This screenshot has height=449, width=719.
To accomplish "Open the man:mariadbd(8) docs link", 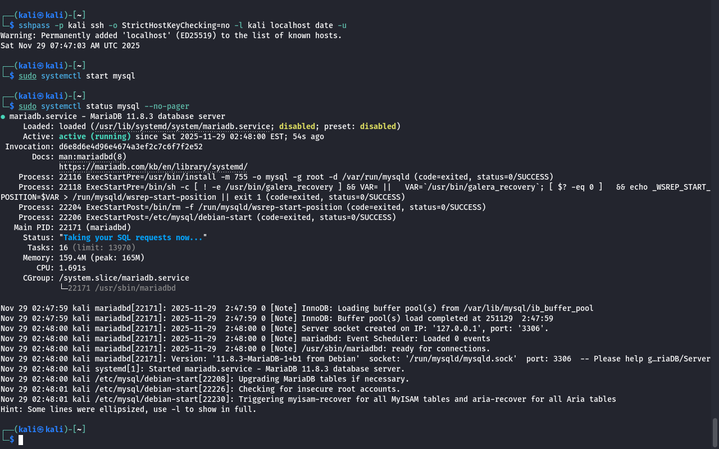I will click(92, 157).
